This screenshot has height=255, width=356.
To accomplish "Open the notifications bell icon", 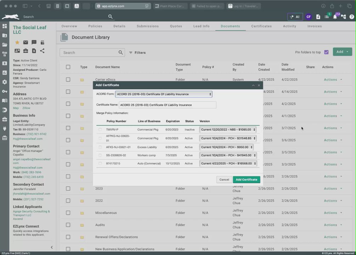I will tap(335, 17).
